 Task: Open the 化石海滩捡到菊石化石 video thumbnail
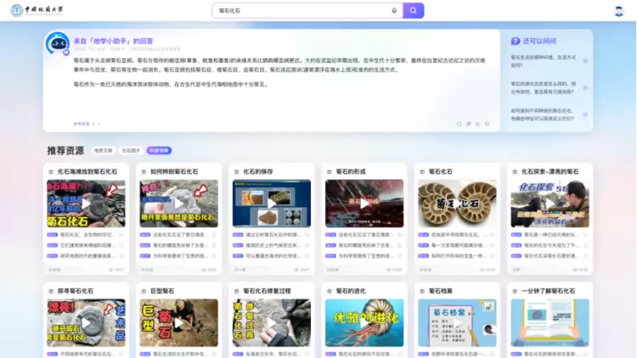pos(86,204)
